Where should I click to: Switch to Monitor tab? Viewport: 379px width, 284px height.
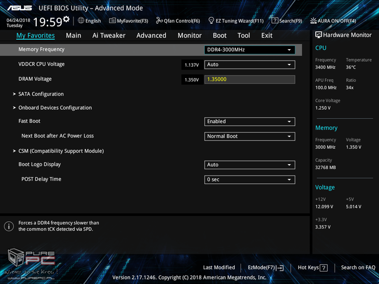189,36
